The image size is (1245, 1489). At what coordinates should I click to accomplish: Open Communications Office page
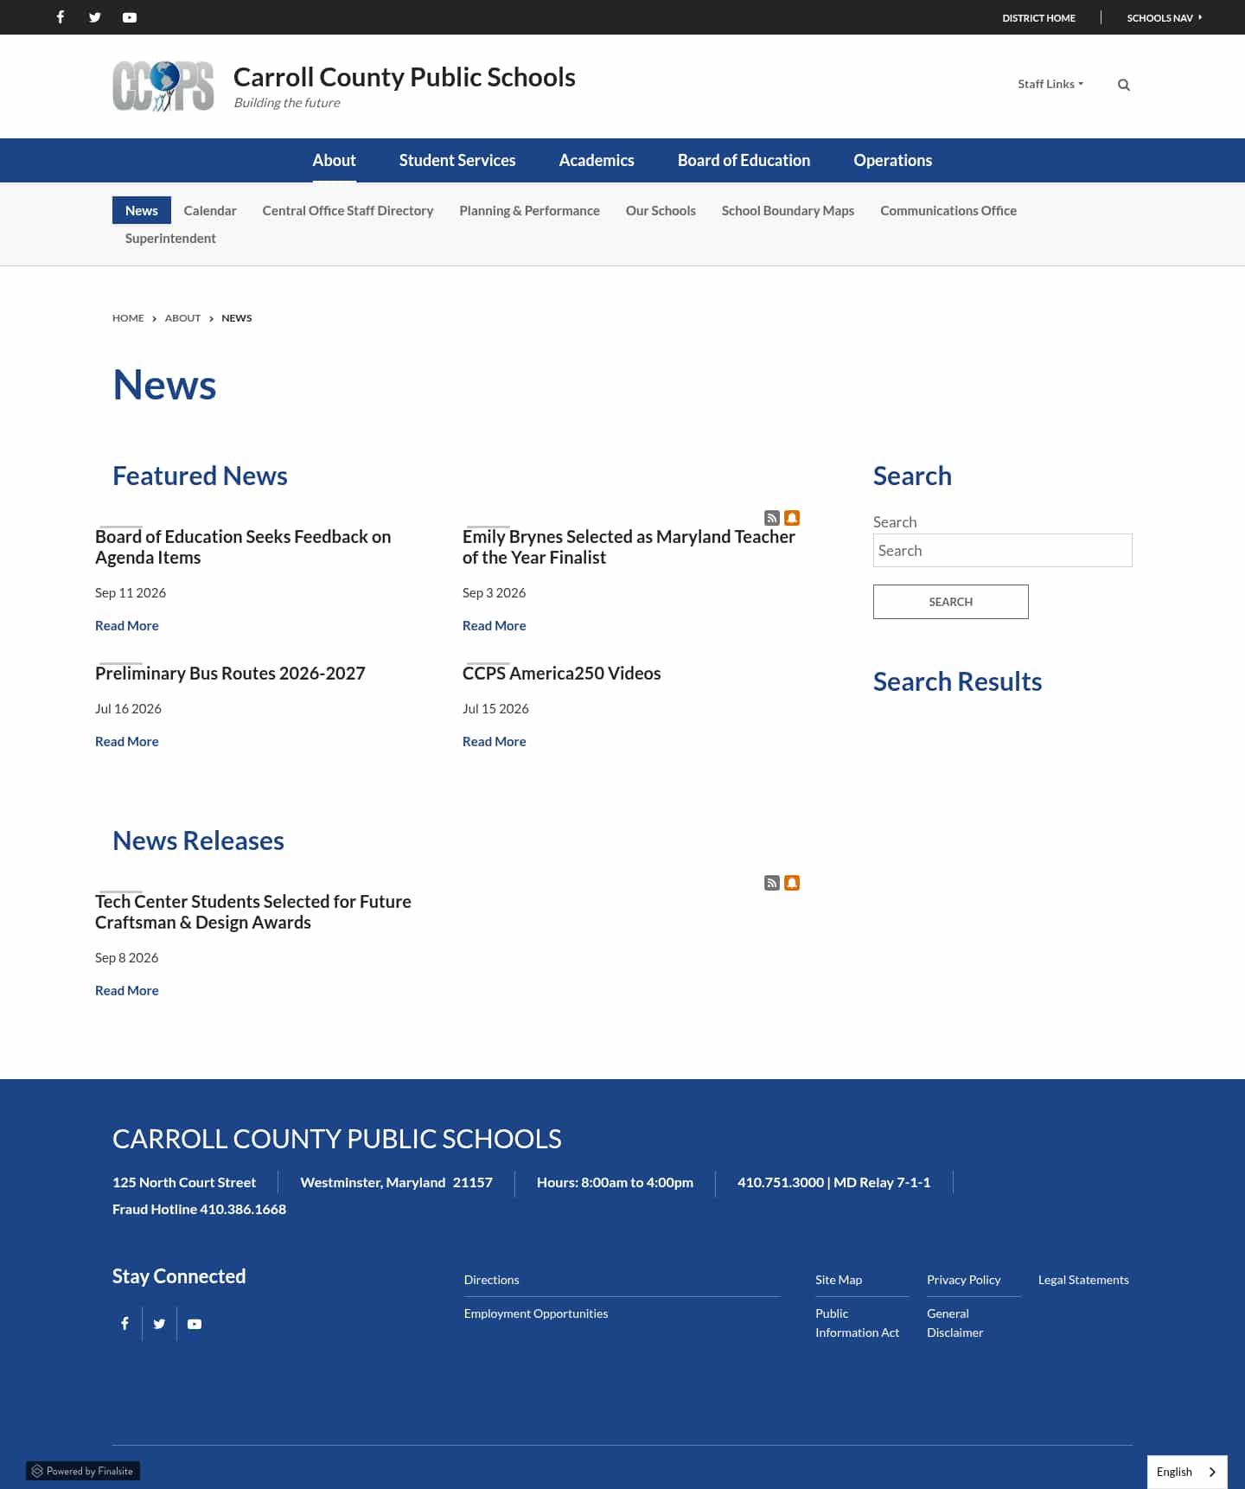click(x=948, y=210)
